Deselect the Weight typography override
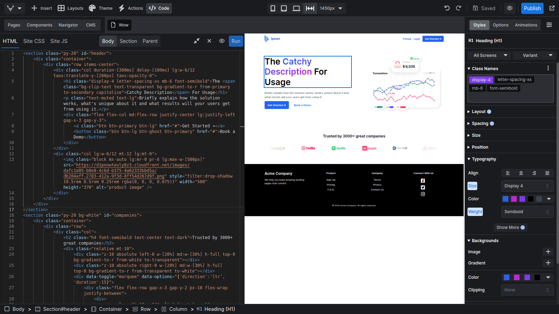The image size is (559, 314). point(475,211)
